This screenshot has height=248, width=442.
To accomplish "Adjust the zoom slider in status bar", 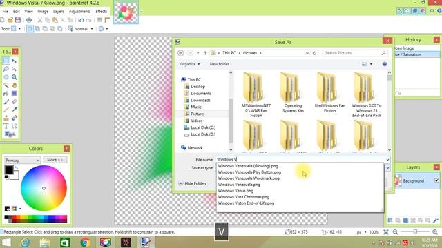I will 415,232.
